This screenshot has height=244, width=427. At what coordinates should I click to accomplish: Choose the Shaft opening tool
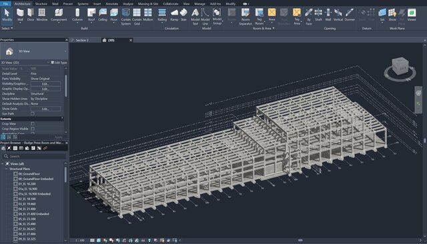coord(318,15)
